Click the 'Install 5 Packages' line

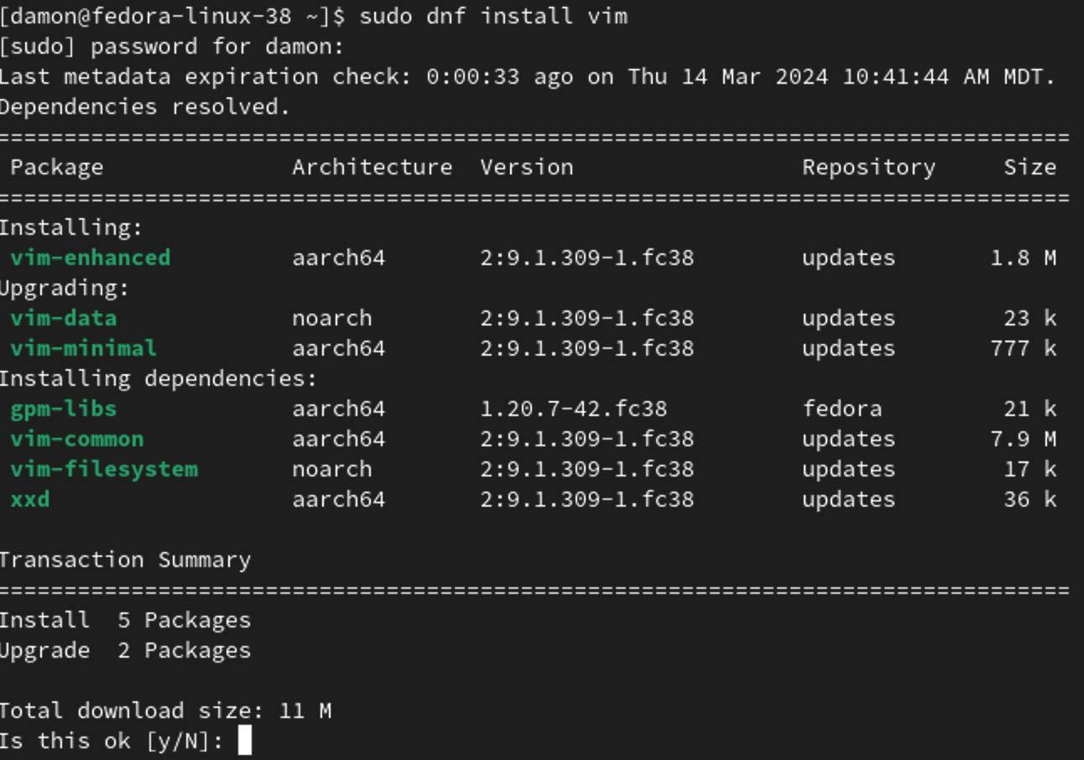(125, 620)
